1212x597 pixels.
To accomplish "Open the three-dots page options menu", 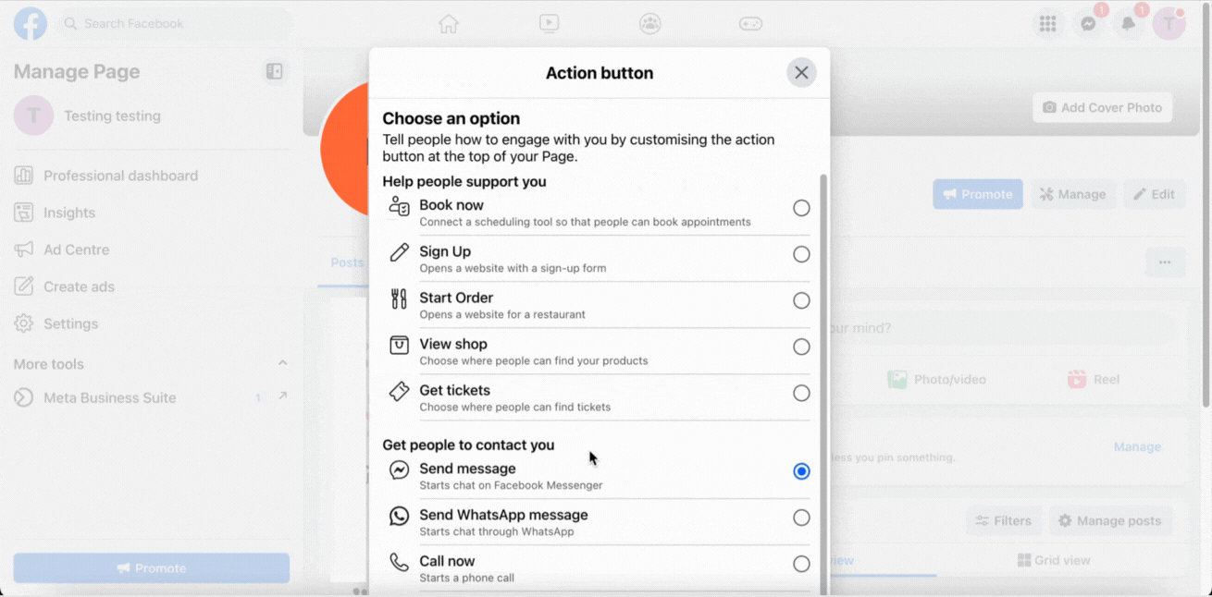I will click(x=1165, y=262).
